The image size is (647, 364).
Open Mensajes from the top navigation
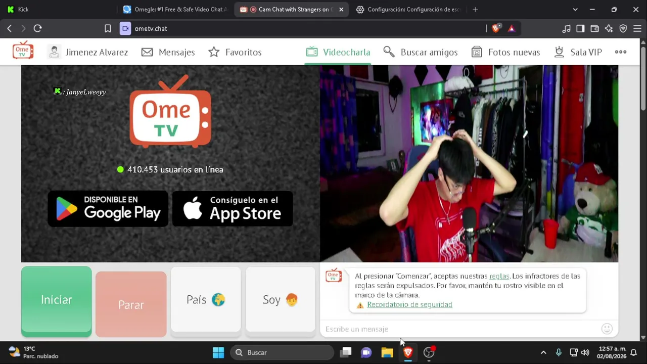click(x=168, y=52)
